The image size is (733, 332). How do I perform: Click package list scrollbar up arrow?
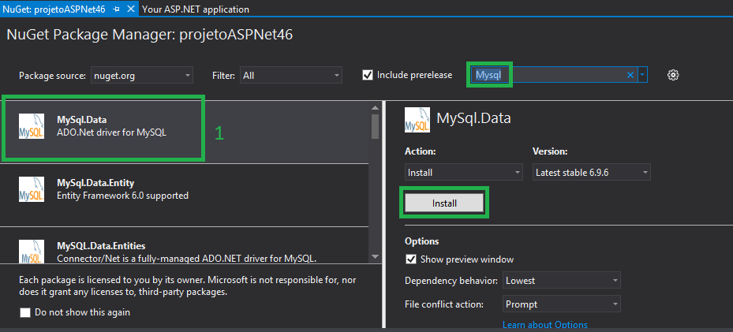375,107
